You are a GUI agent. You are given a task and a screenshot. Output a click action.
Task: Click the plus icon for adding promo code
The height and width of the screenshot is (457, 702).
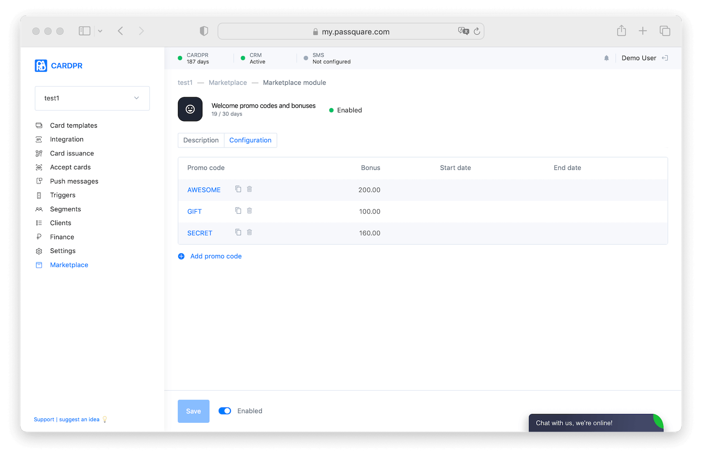181,256
